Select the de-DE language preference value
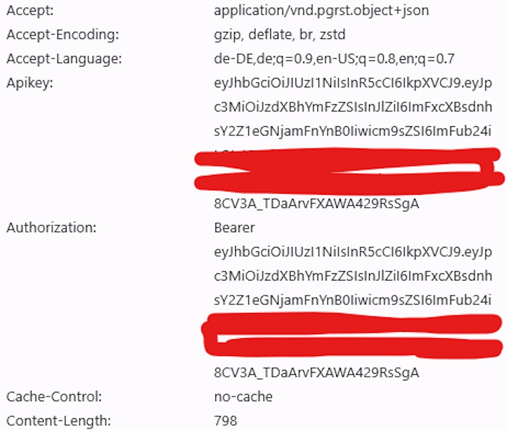 pos(334,59)
